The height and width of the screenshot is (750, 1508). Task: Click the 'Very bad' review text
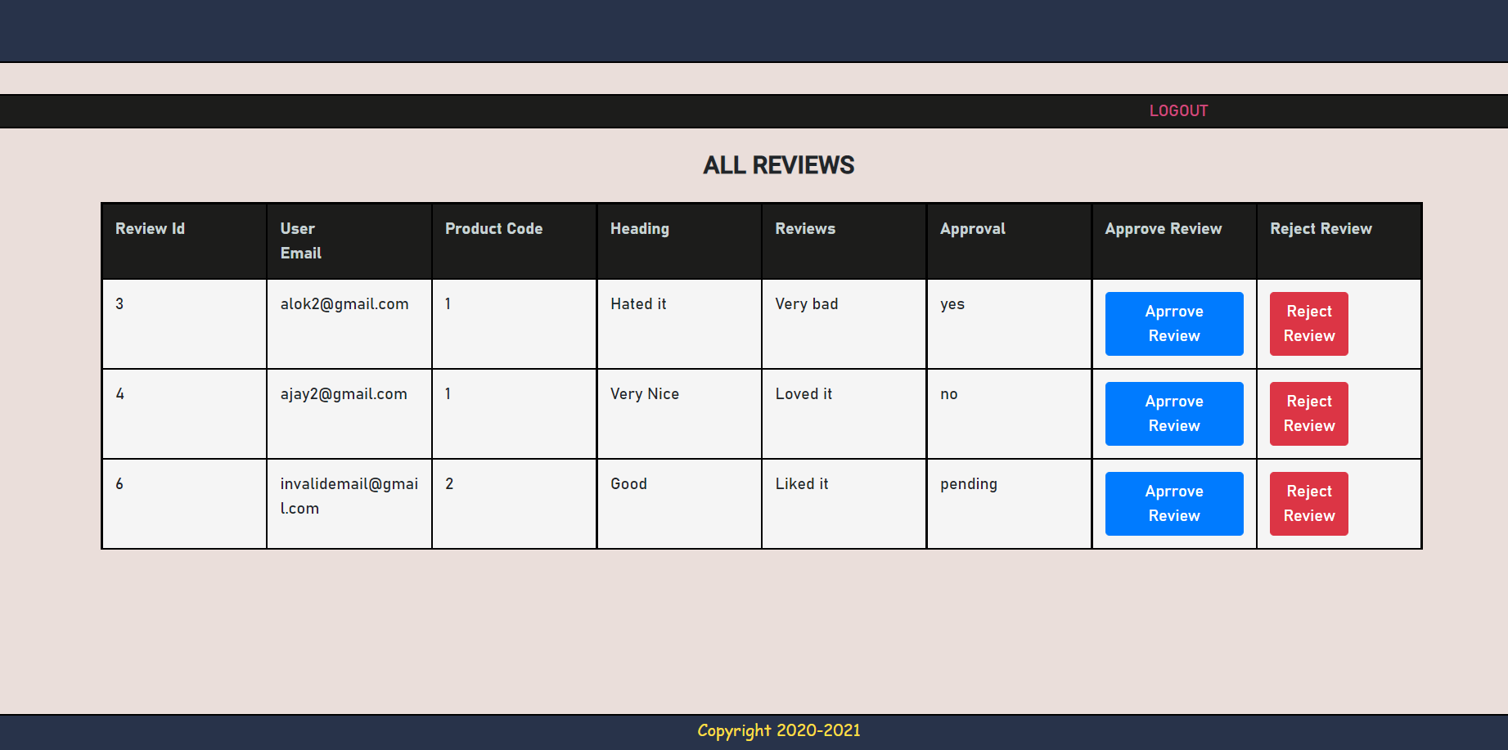click(x=807, y=304)
